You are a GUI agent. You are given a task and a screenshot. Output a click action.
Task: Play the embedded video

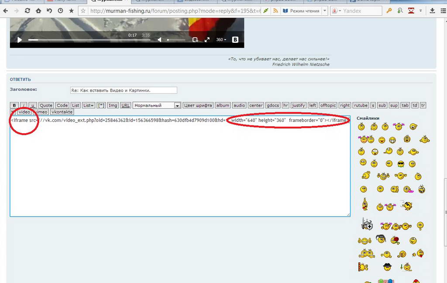pos(20,40)
